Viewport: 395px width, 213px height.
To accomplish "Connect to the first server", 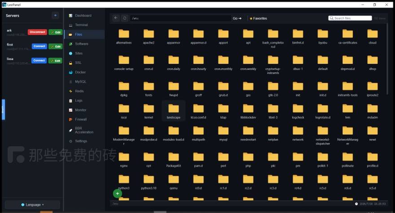I will (39, 46).
